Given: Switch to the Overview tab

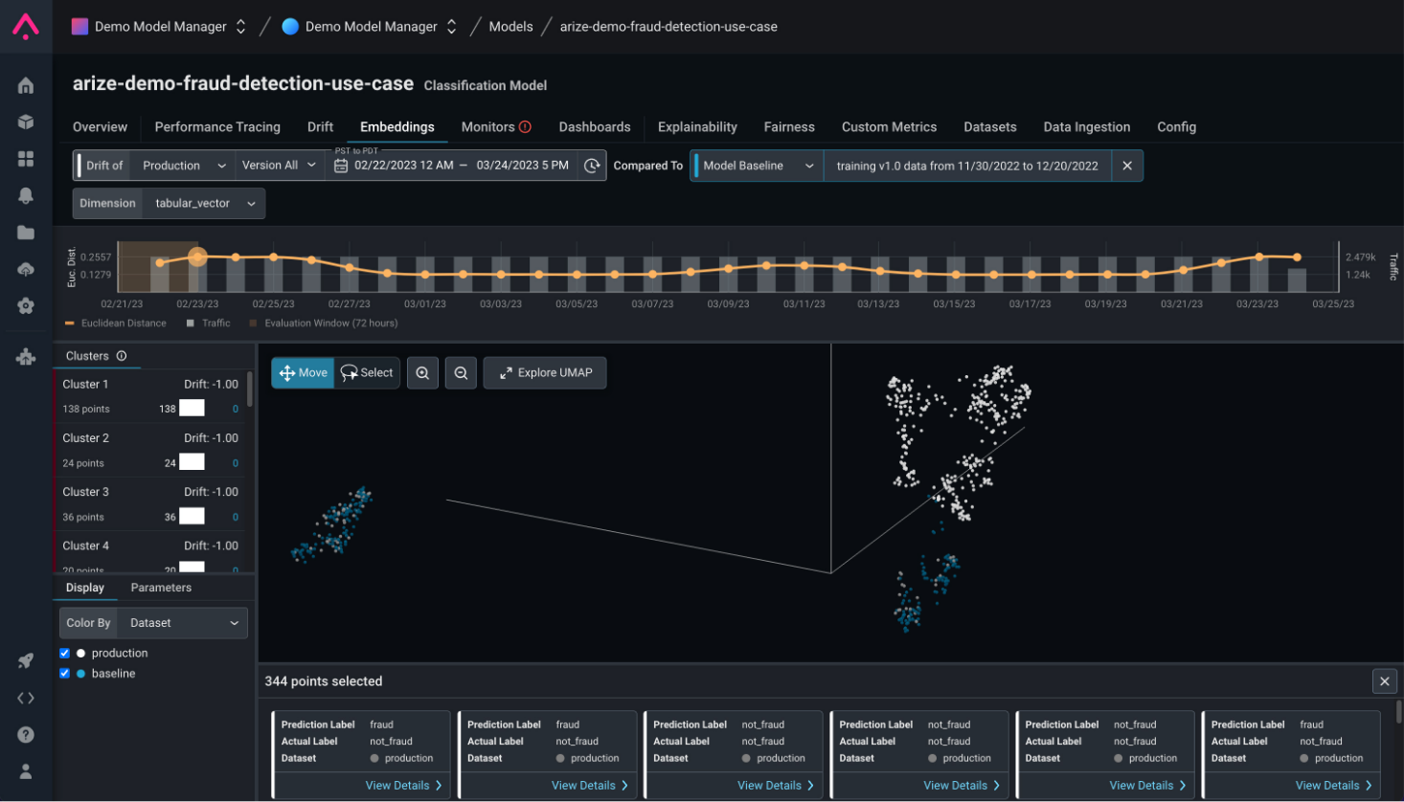Looking at the screenshot, I should click(100, 126).
